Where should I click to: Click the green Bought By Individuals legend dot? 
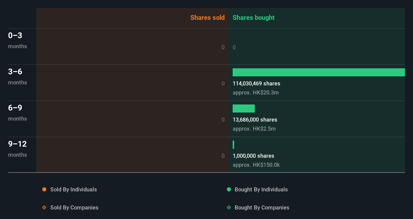point(229,189)
